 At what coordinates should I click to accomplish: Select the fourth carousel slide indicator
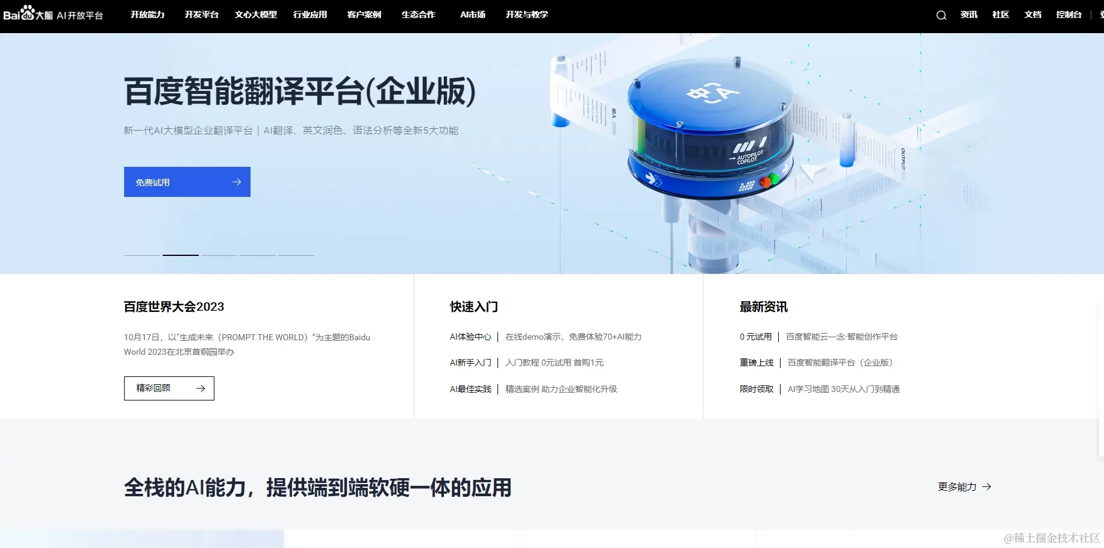coord(258,255)
